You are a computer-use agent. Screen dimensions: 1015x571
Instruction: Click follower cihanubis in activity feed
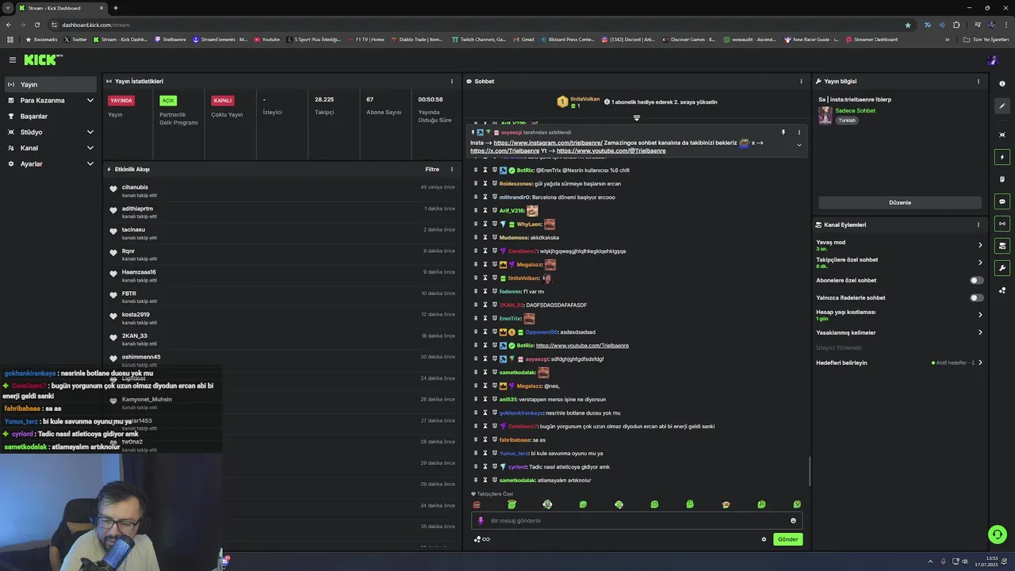[135, 187]
